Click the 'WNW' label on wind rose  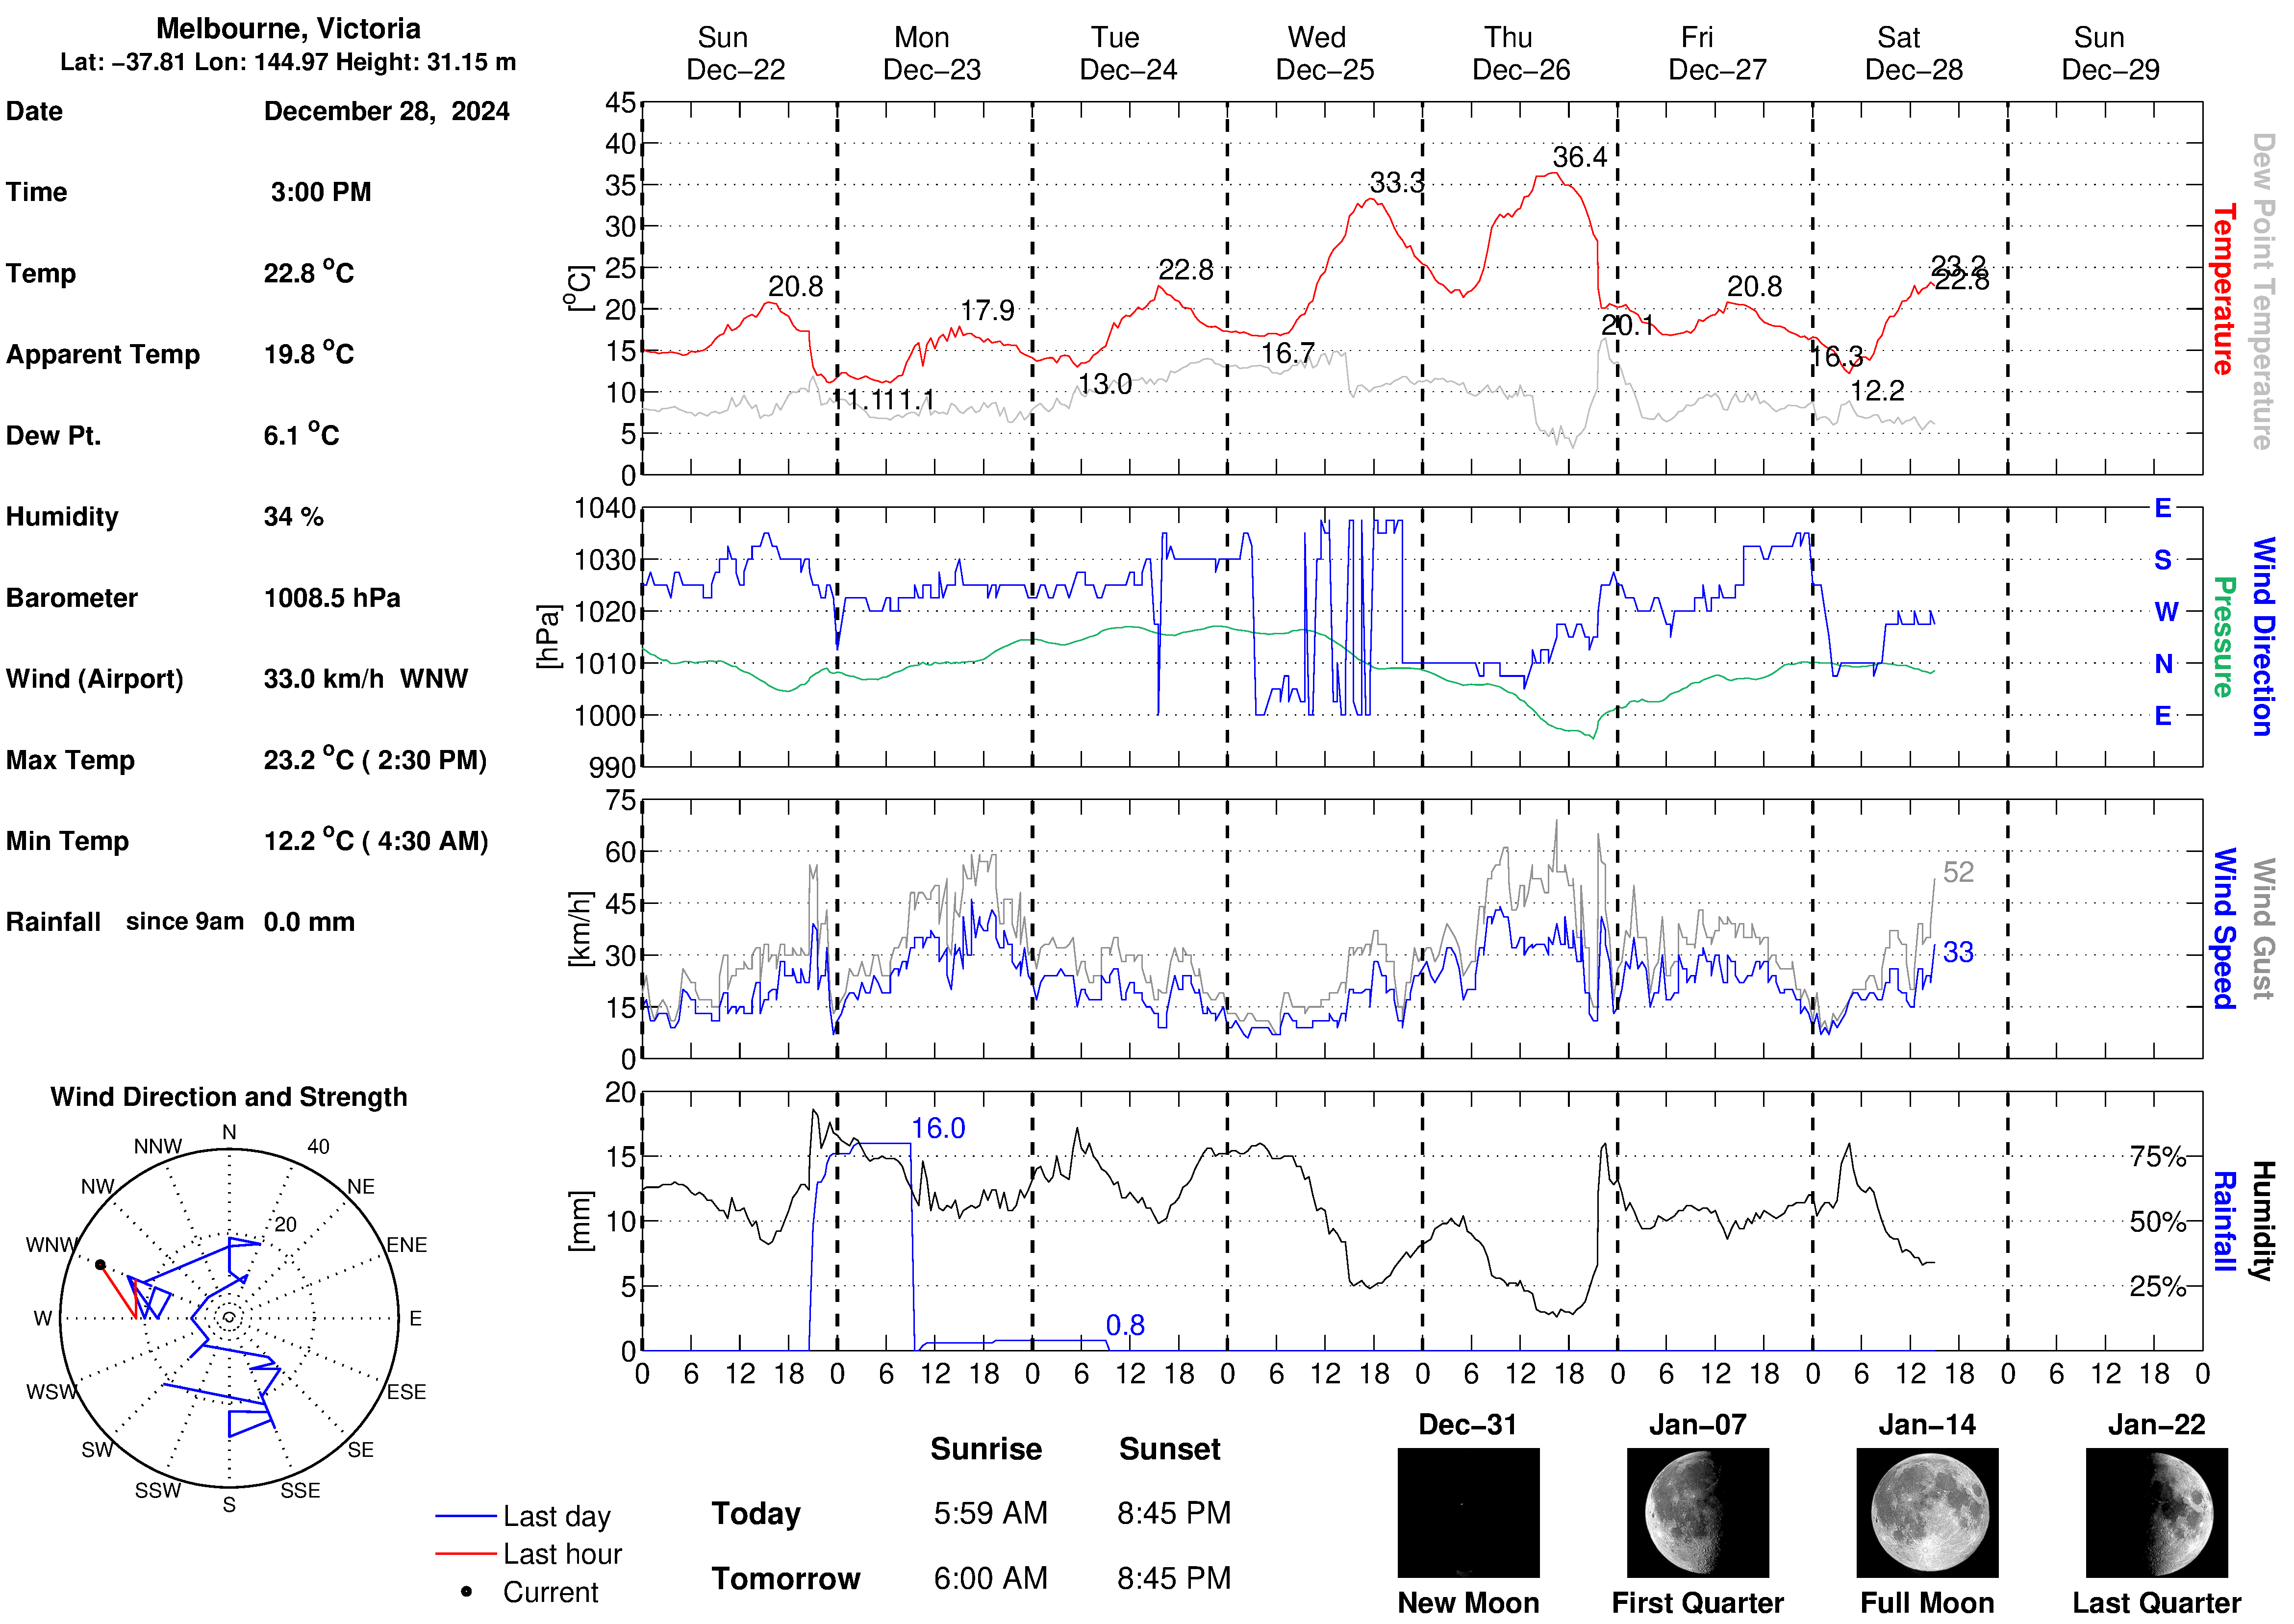coord(51,1245)
